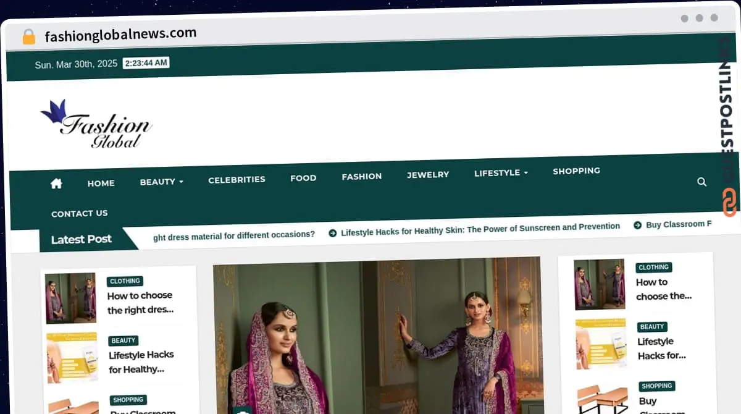Open the Home menu item
Image resolution: width=741 pixels, height=414 pixels.
tap(101, 184)
